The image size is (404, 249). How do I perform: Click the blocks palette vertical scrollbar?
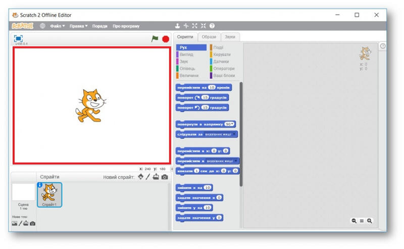pyautogui.click(x=241, y=134)
